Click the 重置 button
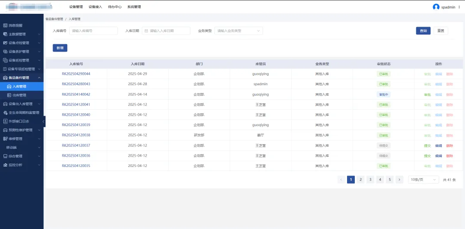This screenshot has height=229, width=465. pos(441,31)
